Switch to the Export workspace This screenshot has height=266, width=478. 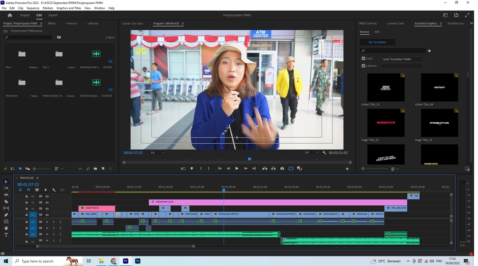53,15
